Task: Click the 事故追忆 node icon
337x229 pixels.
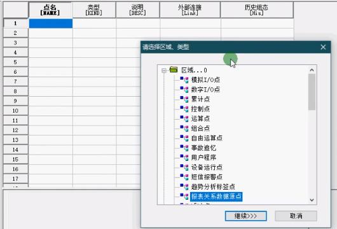Action: coord(184,148)
